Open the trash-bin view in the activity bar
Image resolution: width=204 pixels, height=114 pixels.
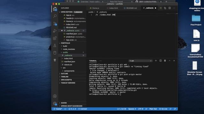click(55, 60)
